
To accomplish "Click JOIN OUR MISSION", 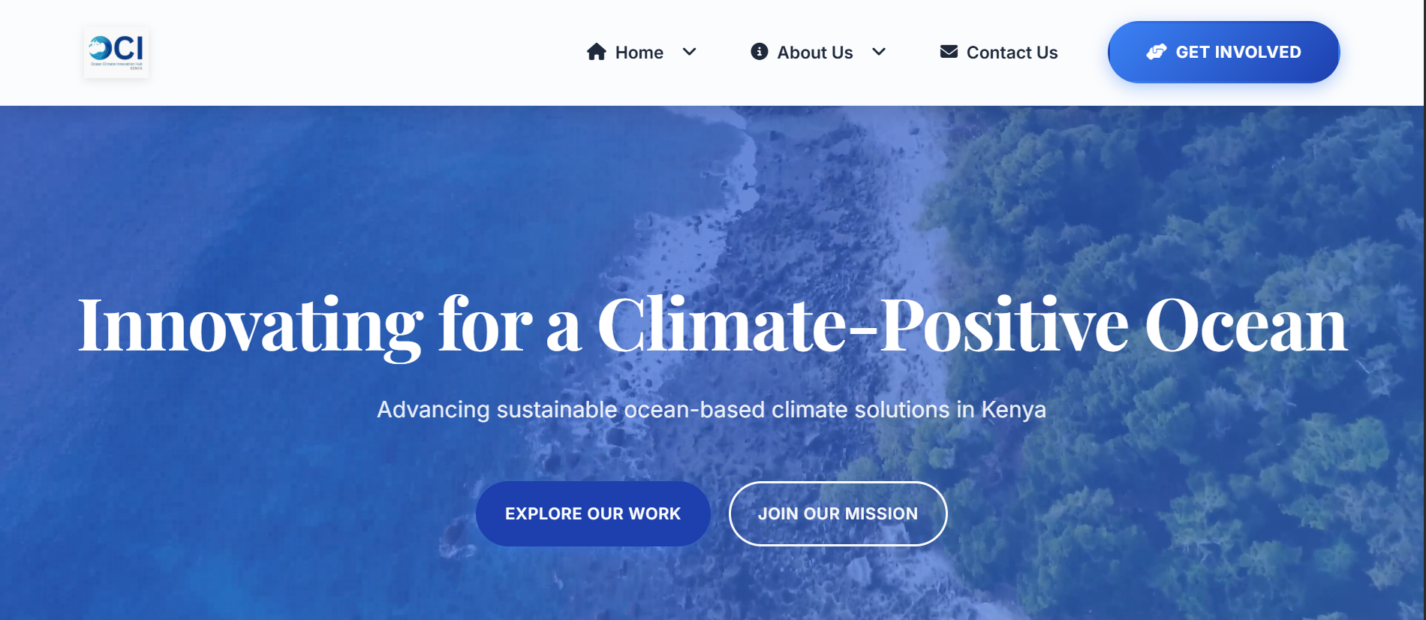I will [838, 513].
